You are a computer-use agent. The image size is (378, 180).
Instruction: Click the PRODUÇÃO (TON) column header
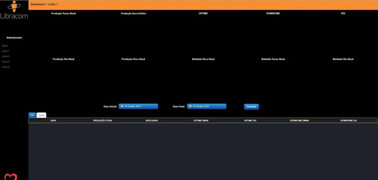click(x=103, y=121)
